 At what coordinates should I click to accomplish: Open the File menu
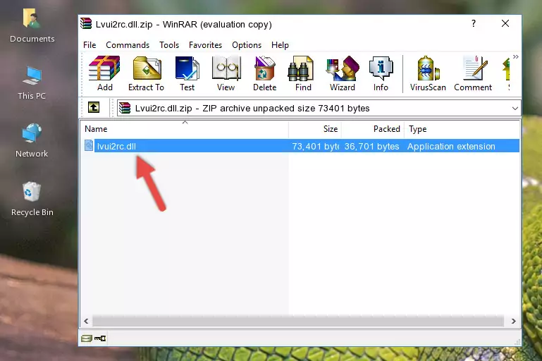pos(90,45)
